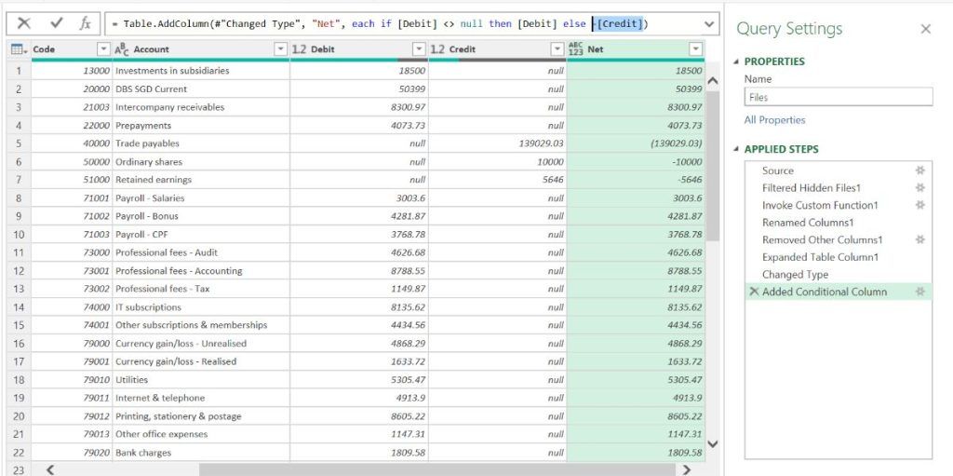Open gear for Removed Other Columns1 step
The image size is (953, 476).
pyautogui.click(x=920, y=239)
